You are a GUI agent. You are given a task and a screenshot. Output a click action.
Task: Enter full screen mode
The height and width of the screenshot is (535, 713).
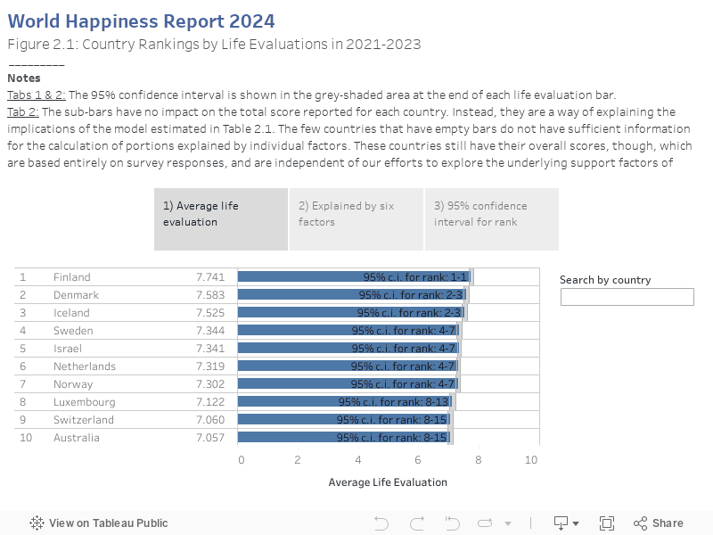click(607, 523)
